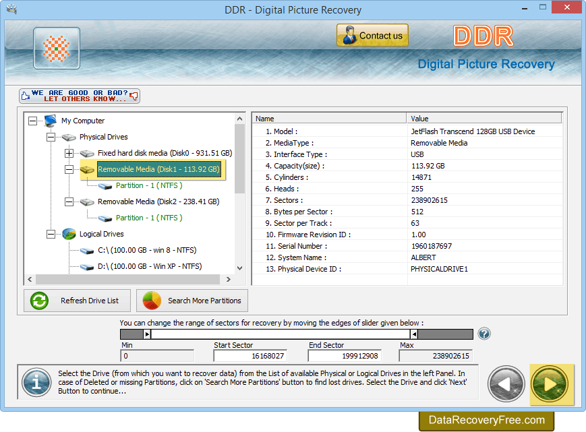This screenshot has height=432, width=586.
Task: Click the 'JetFlash Transcend 128GB USB Device' value
Action: [473, 131]
